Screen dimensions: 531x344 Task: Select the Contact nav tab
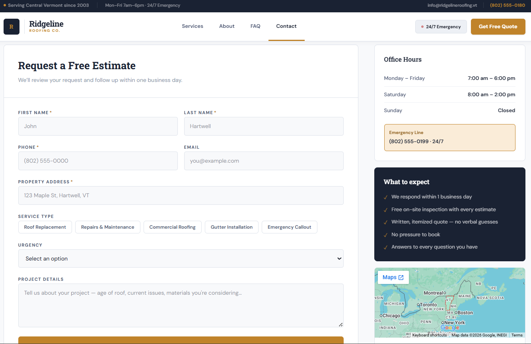[286, 26]
